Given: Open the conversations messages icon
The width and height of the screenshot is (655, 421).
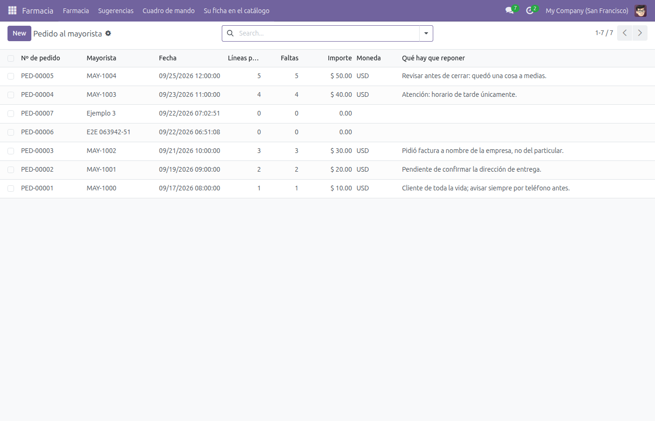Looking at the screenshot, I should pos(509,10).
